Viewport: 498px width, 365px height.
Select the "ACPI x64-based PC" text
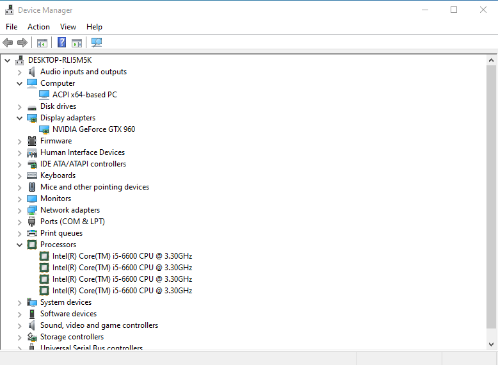(x=84, y=95)
